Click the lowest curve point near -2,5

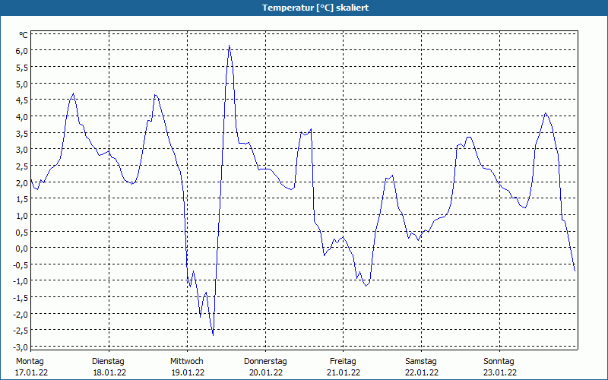pyautogui.click(x=213, y=334)
